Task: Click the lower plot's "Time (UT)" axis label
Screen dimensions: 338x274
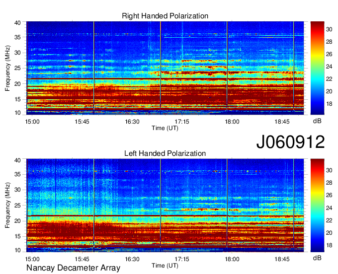Action: [165, 266]
